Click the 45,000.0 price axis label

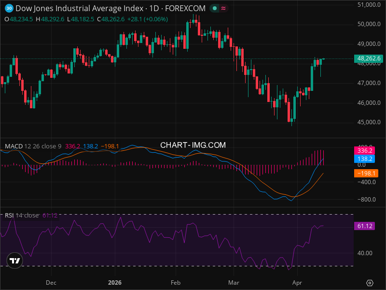[x=369, y=122]
